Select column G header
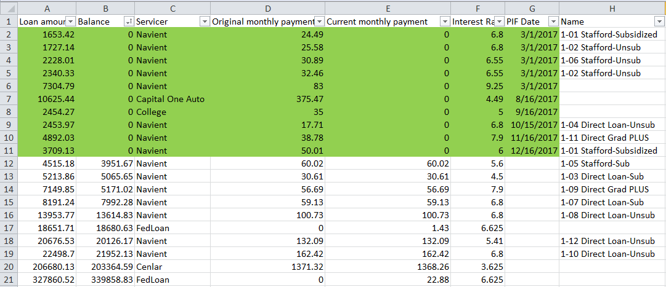Screen dimensions: 666x287 [532, 8]
